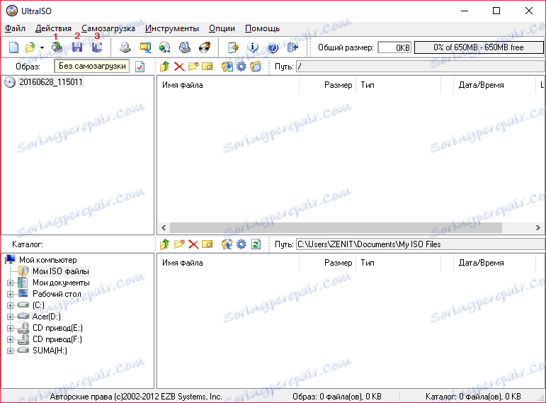The height and width of the screenshot is (403, 546).
Task: Click the Save floppy disk icon
Action: pos(77,47)
